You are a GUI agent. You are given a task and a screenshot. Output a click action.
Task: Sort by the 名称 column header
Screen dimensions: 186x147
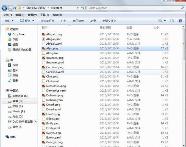point(44,28)
